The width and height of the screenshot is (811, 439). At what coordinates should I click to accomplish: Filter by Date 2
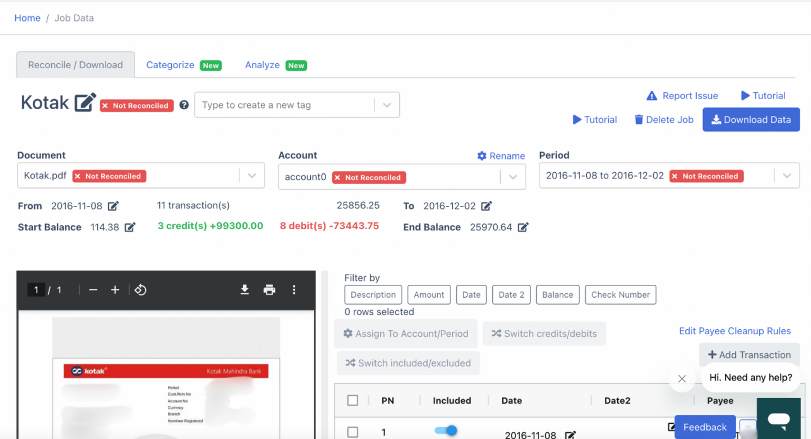[x=511, y=294]
